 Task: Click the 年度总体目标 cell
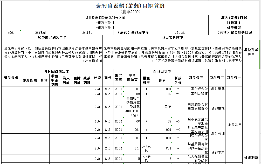pos(251,52)
